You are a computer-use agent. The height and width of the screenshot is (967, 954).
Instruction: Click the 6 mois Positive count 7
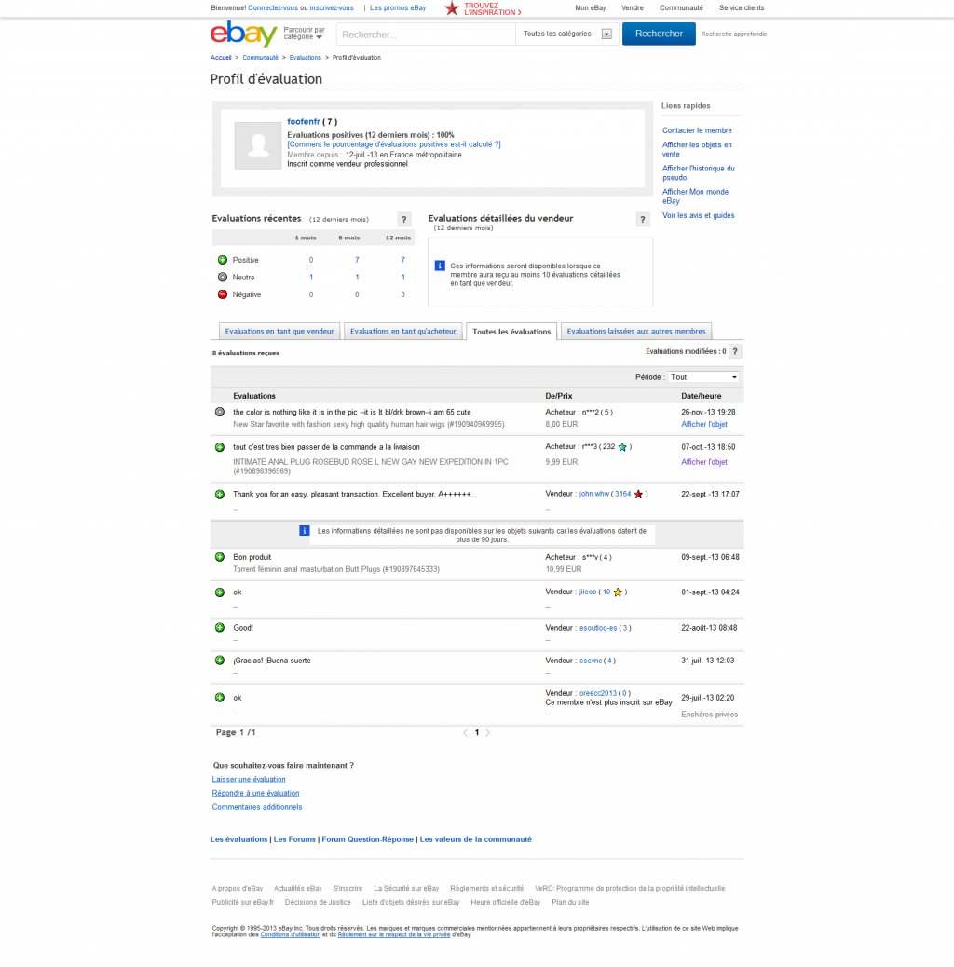[x=357, y=260]
